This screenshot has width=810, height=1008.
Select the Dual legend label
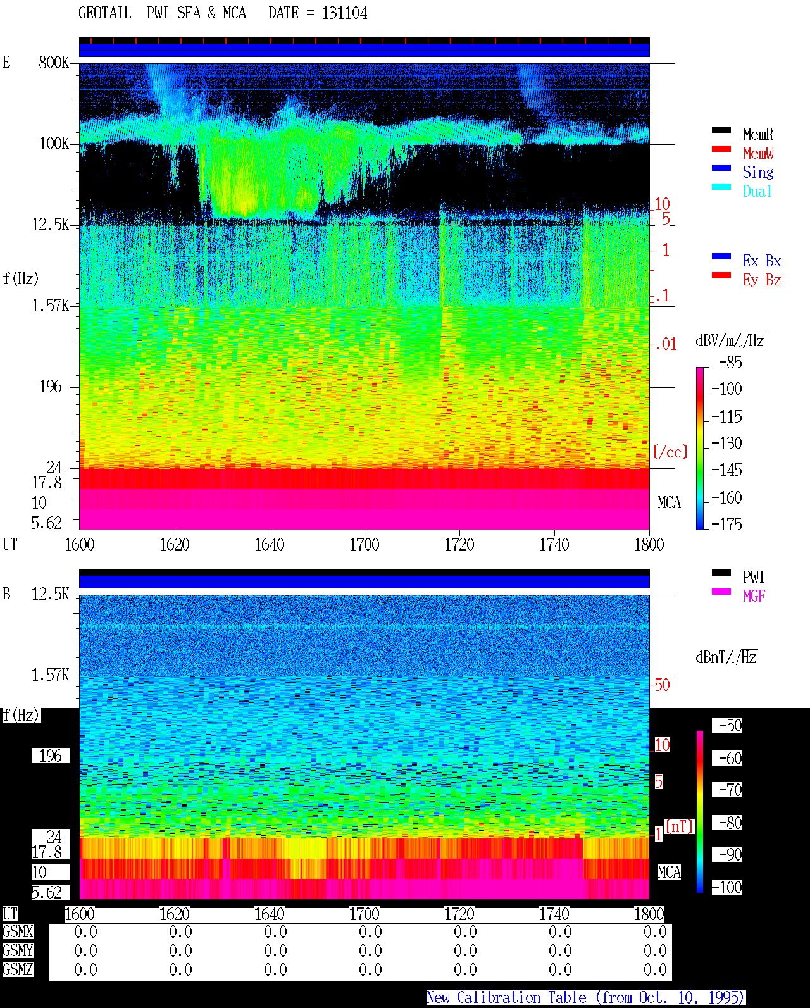click(757, 191)
